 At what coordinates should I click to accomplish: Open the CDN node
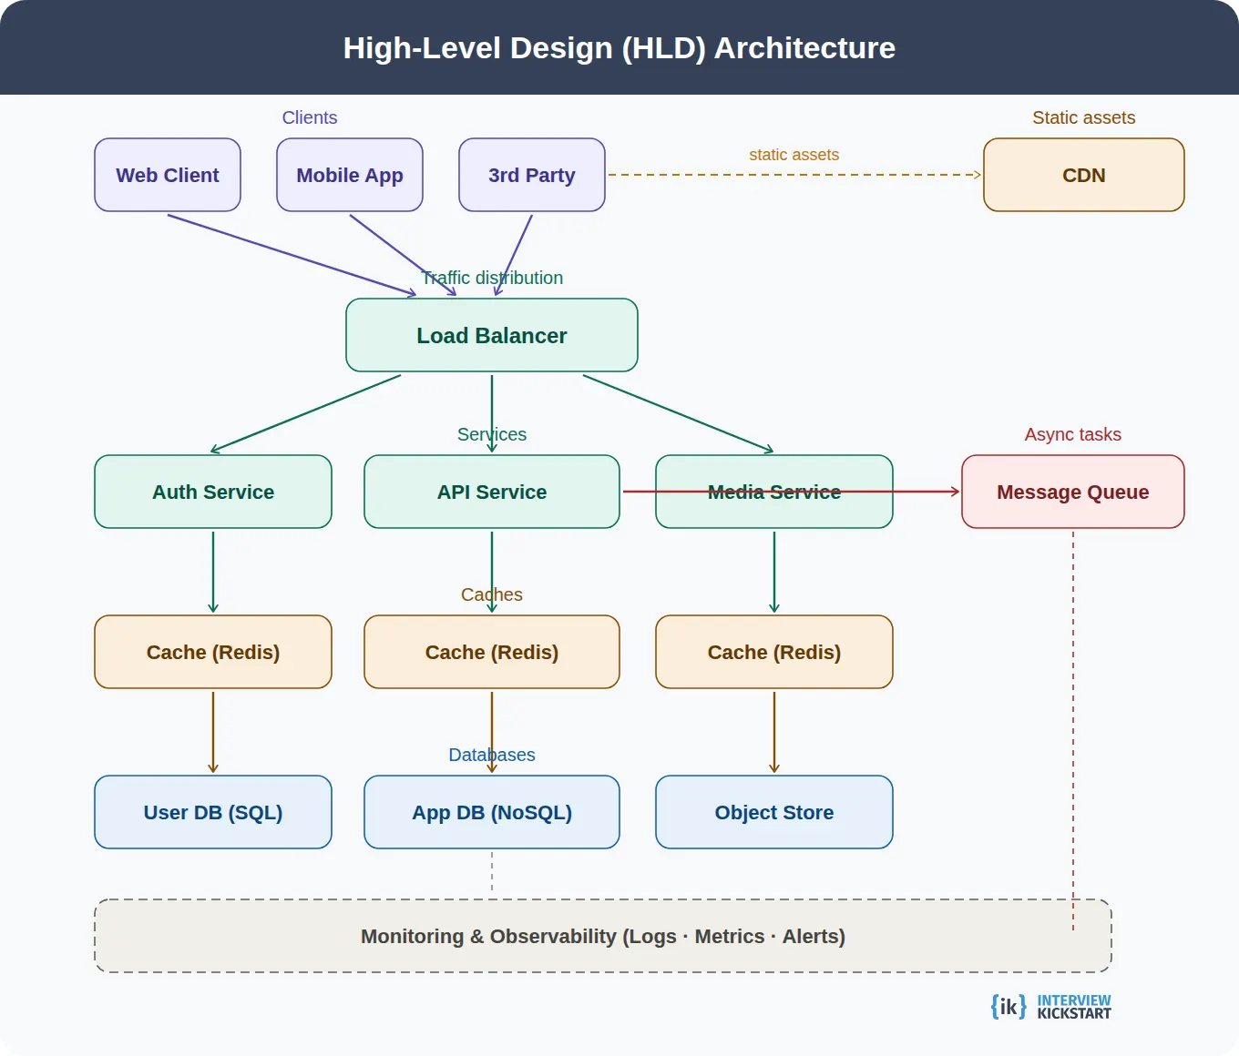pyautogui.click(x=1082, y=175)
